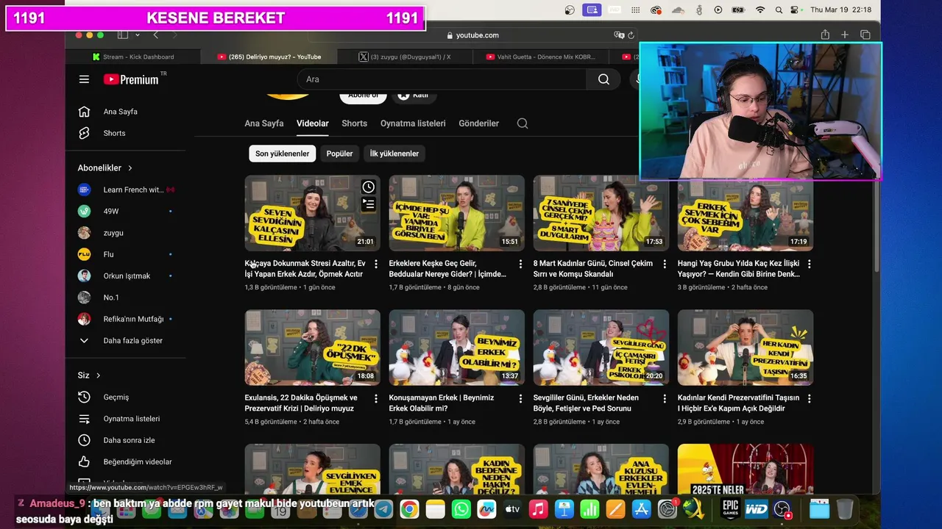Click Safari share icon in toolbar
This screenshot has width=942, height=529.
[825, 35]
